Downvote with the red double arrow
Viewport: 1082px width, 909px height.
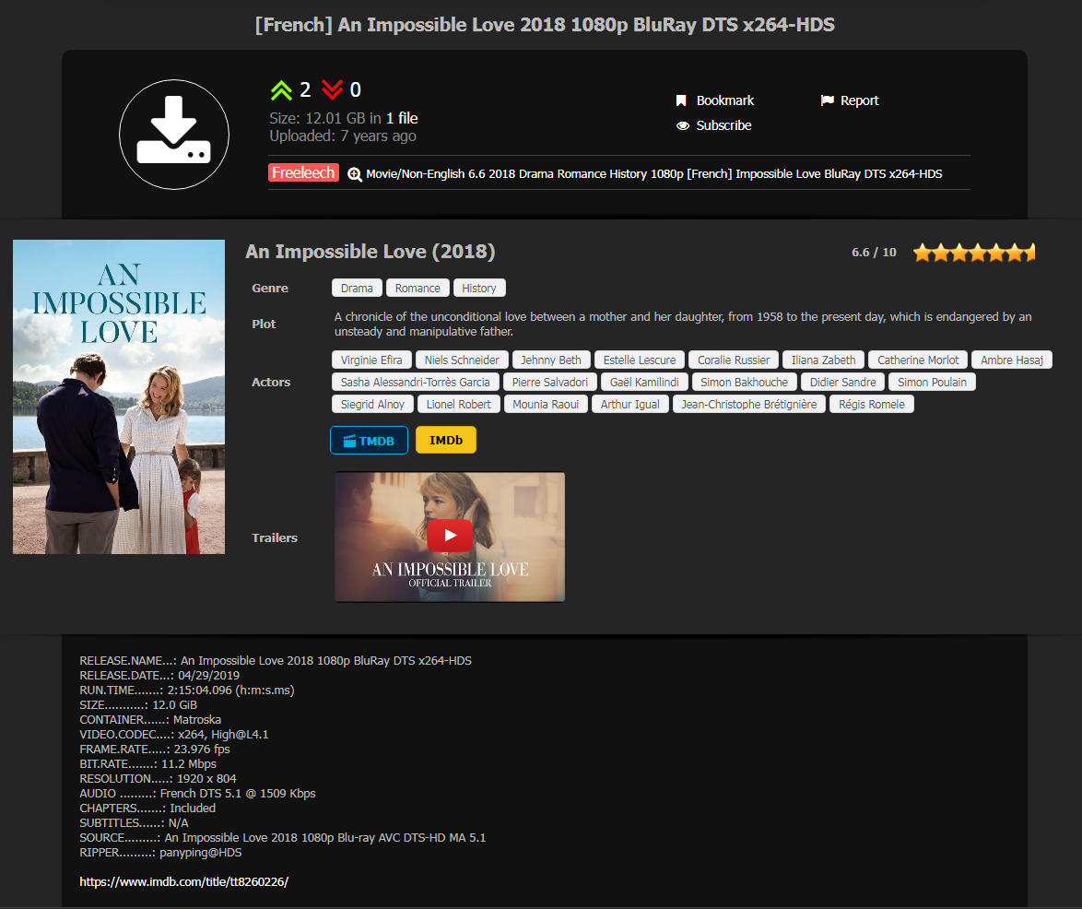coord(332,89)
